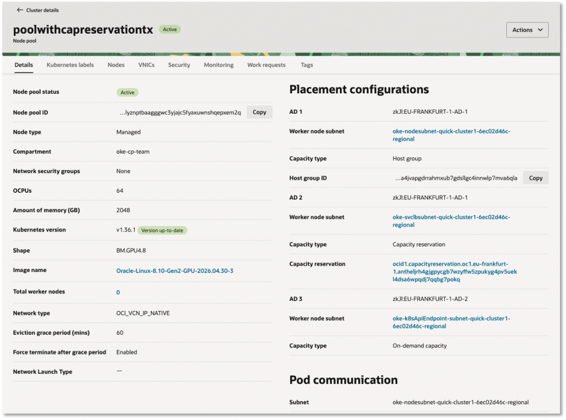Click the Active badge in Node pool status
The height and width of the screenshot is (420, 566).
(x=128, y=92)
